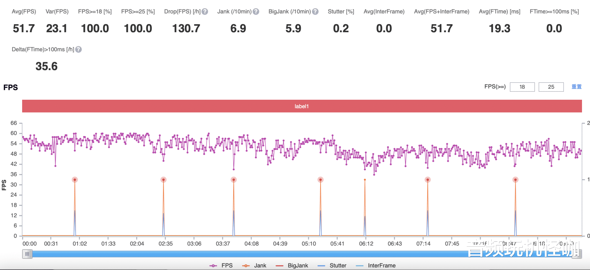Click the BigJank value 5.9

293,29
